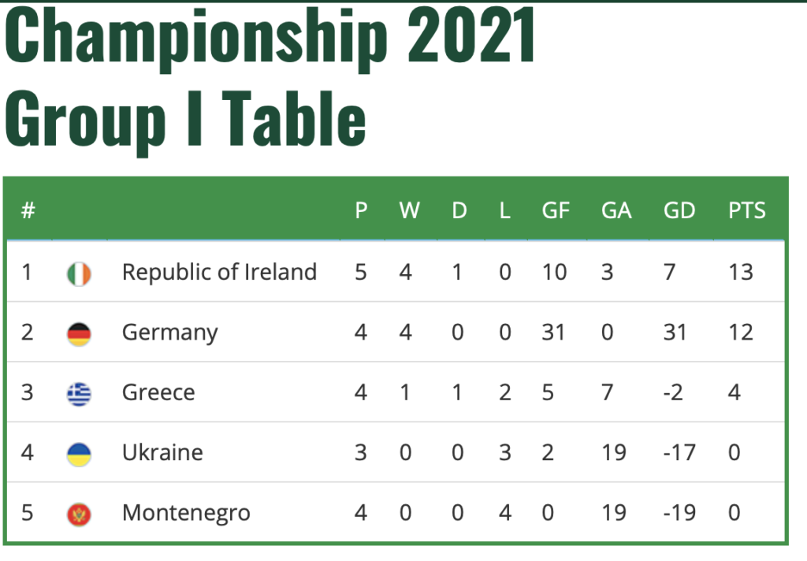The image size is (807, 561).
Task: Click Republic of Ireland's 13 points cell
Action: pyautogui.click(x=741, y=272)
